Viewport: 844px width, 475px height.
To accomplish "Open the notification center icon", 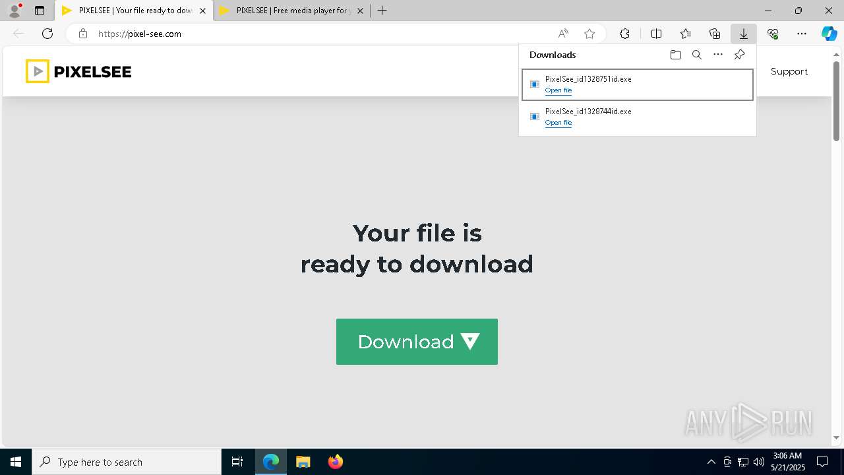I will [822, 462].
